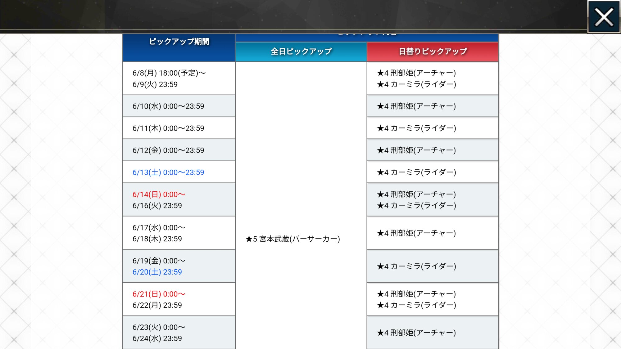This screenshot has width=621, height=349.
Task: Click カーミラ(ライダー) in the 6/19 row
Action: click(x=416, y=266)
